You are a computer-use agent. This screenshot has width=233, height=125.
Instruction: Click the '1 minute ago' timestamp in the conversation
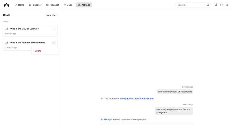[x=188, y=105]
